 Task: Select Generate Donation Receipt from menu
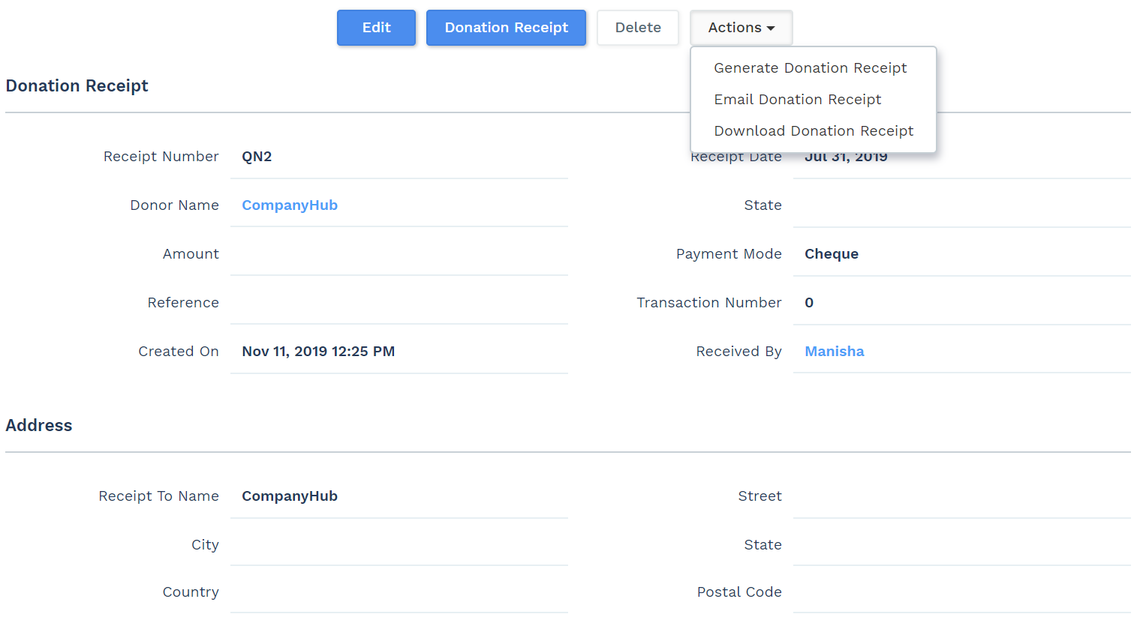point(810,68)
